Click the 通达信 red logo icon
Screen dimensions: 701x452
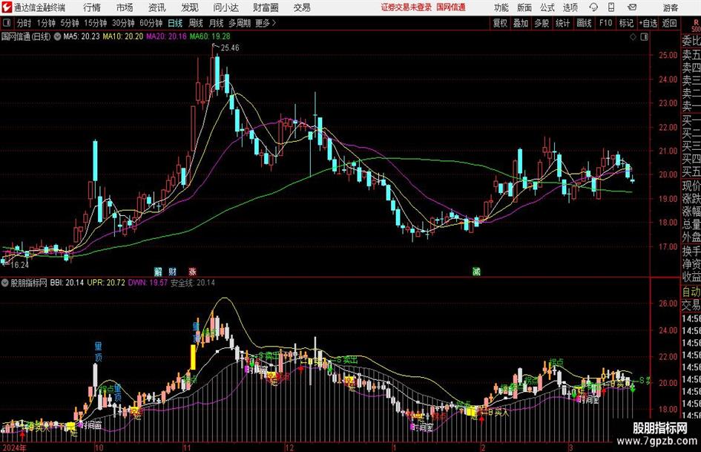pyautogui.click(x=7, y=7)
